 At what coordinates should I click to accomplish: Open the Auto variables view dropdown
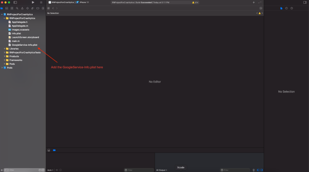(x=50, y=170)
